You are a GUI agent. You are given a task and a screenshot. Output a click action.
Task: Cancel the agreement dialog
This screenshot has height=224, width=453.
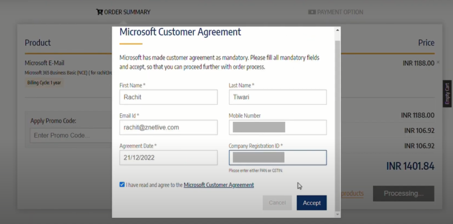click(277, 203)
